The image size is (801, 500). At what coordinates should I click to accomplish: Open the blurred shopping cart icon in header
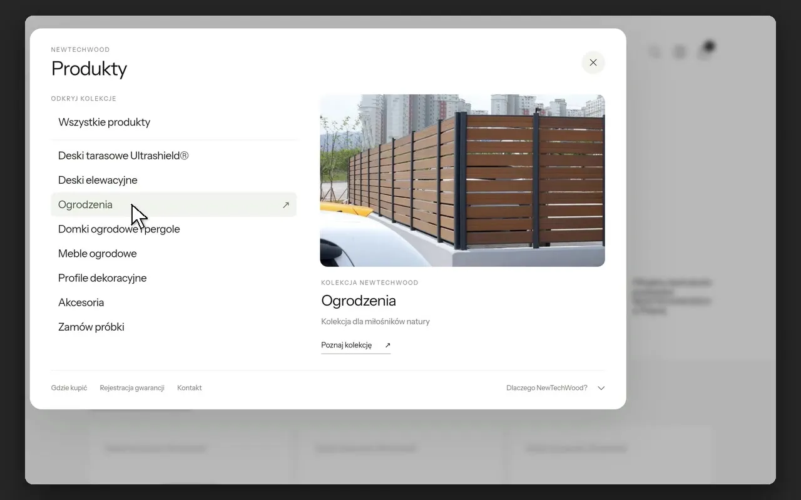coord(705,51)
